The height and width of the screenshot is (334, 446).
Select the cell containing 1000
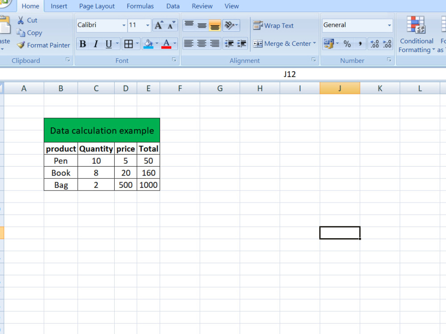(x=149, y=185)
